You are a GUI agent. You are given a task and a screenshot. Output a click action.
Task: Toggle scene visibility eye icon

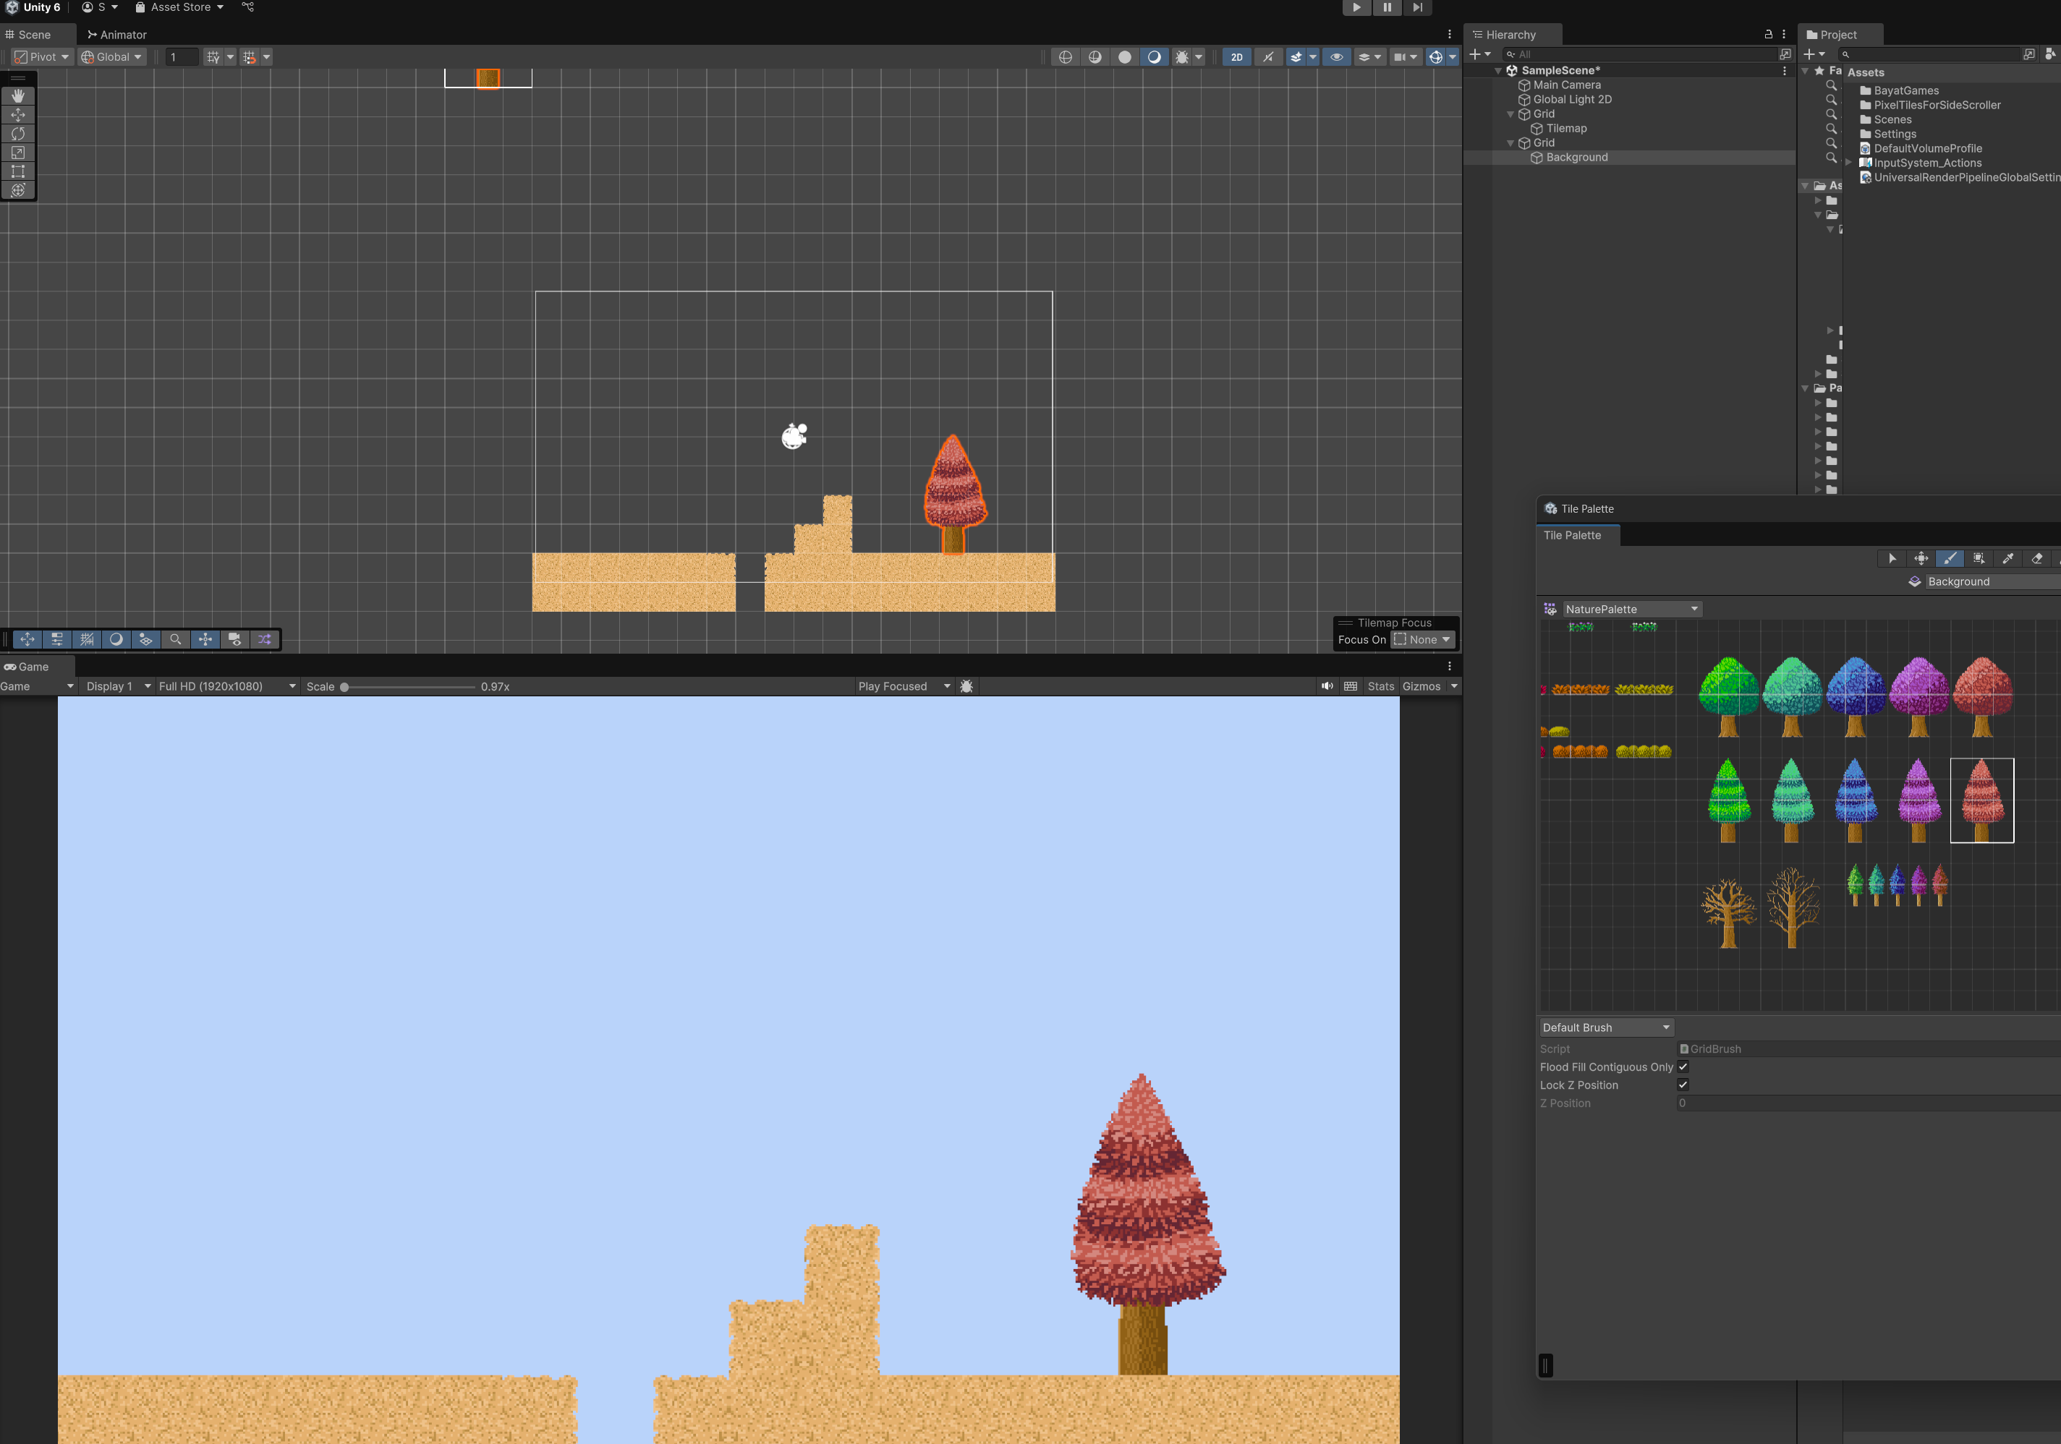coord(1335,56)
